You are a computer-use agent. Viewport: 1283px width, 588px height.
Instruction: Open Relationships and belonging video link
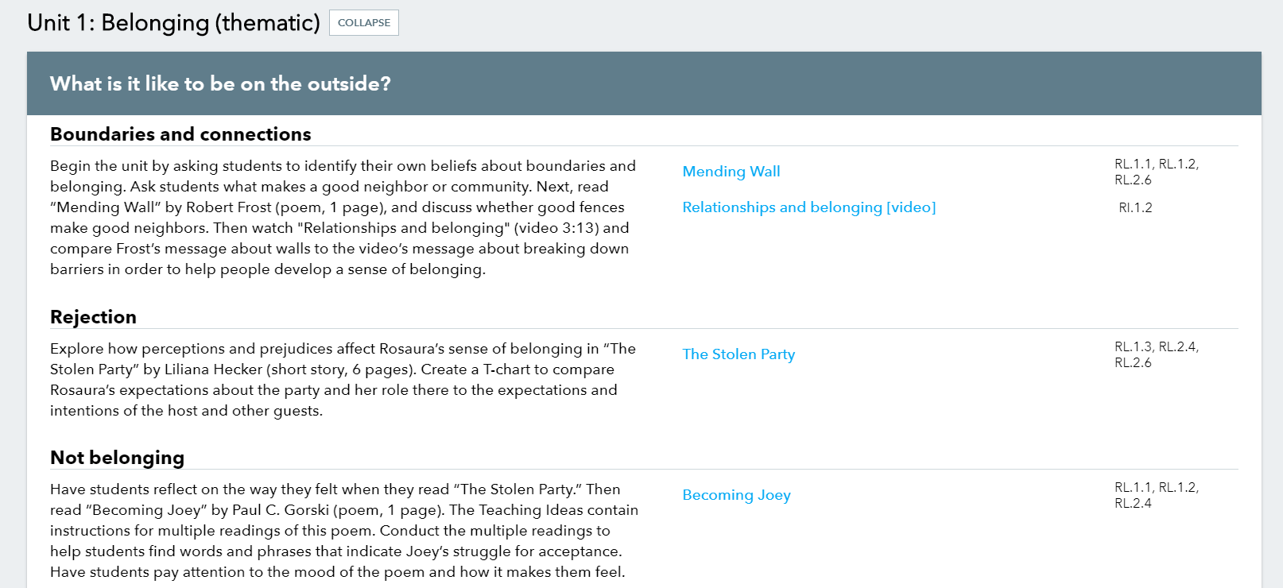click(809, 207)
